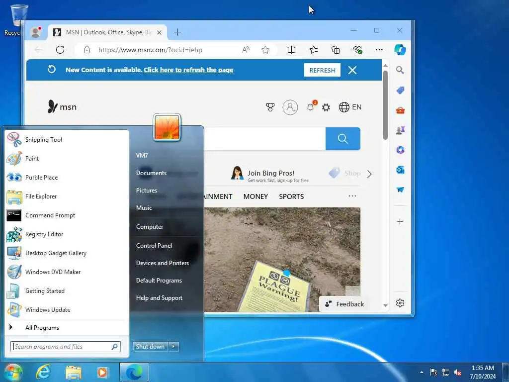Show hidden system tray icons
Screen dimensions: 509x382
(422, 372)
